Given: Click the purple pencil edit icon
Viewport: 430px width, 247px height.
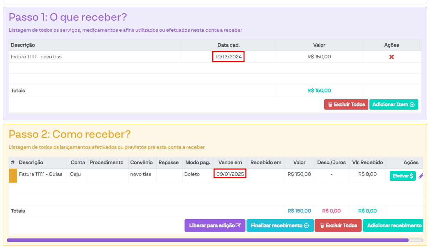Looking at the screenshot, I should [x=421, y=176].
